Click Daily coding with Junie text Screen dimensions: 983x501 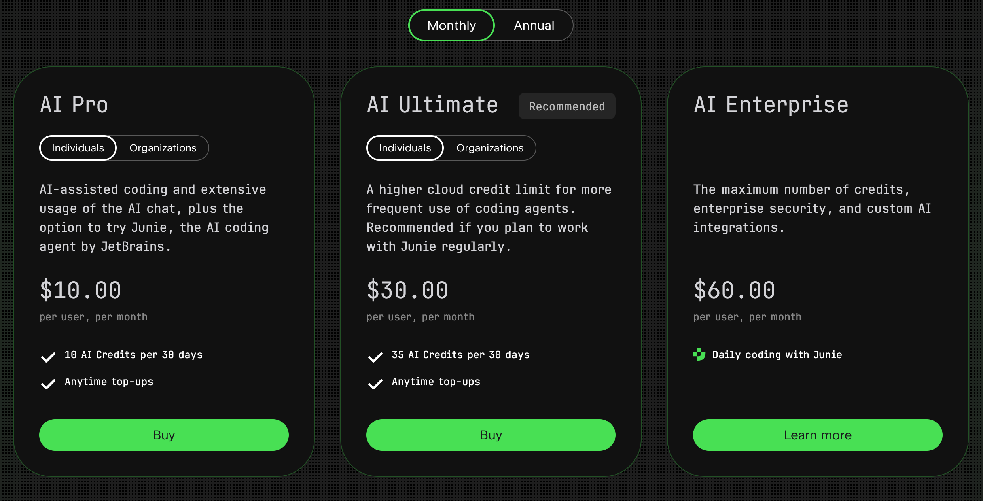pyautogui.click(x=777, y=355)
